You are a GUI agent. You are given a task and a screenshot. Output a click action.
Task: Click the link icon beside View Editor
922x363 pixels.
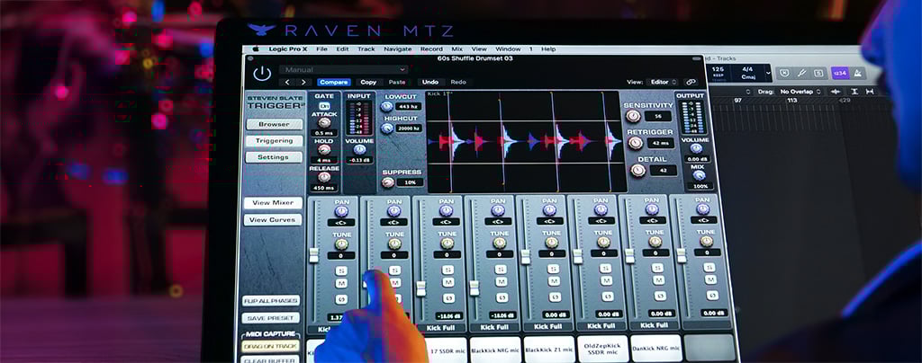point(691,82)
